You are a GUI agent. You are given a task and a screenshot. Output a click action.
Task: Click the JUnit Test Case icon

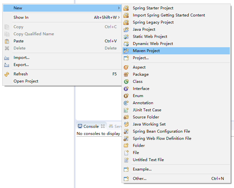pos(126,110)
